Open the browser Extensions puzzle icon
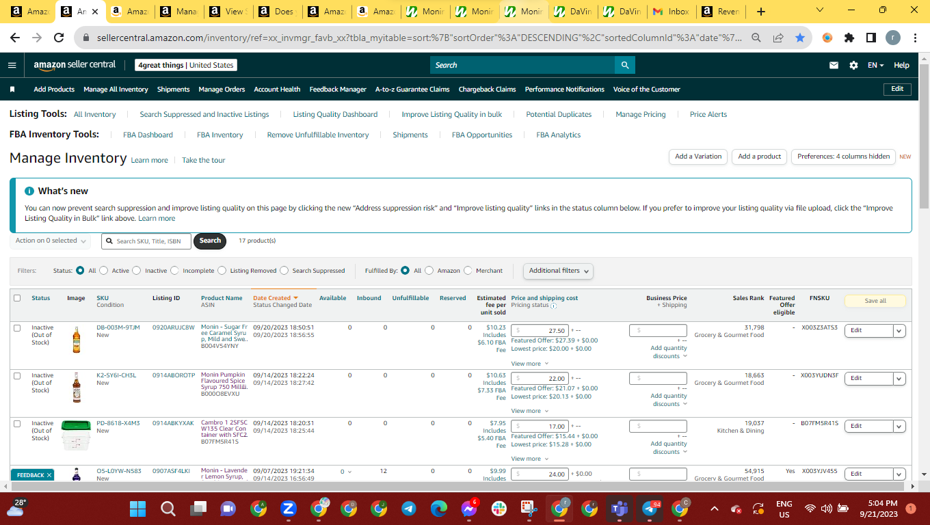Image resolution: width=930 pixels, height=525 pixels. point(849,38)
